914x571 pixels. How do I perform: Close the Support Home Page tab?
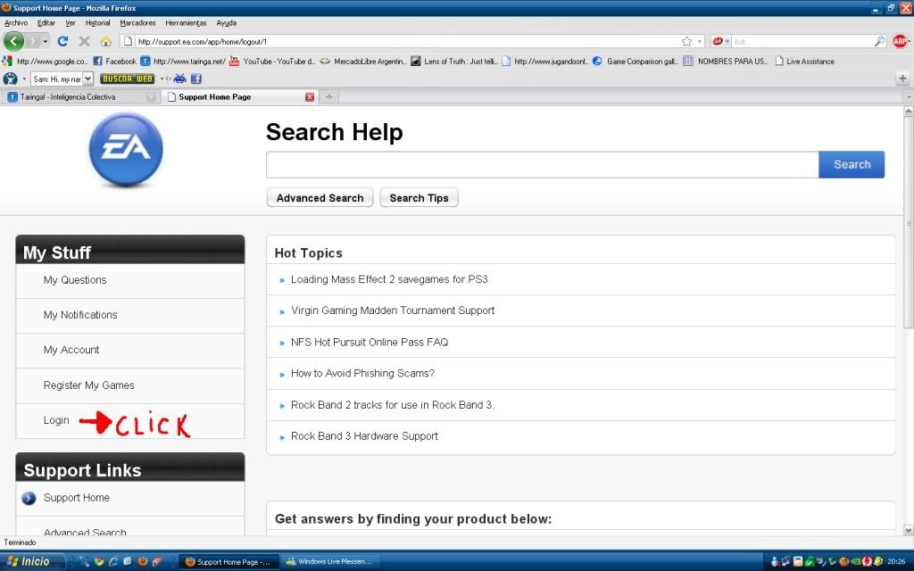pos(310,97)
